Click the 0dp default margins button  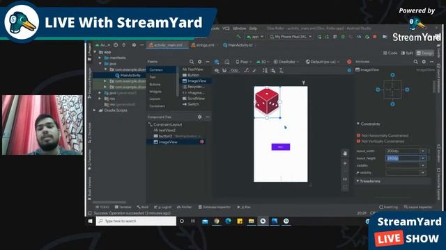234,70
